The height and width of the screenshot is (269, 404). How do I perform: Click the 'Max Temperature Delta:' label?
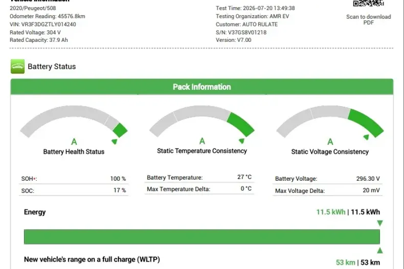[178, 189]
